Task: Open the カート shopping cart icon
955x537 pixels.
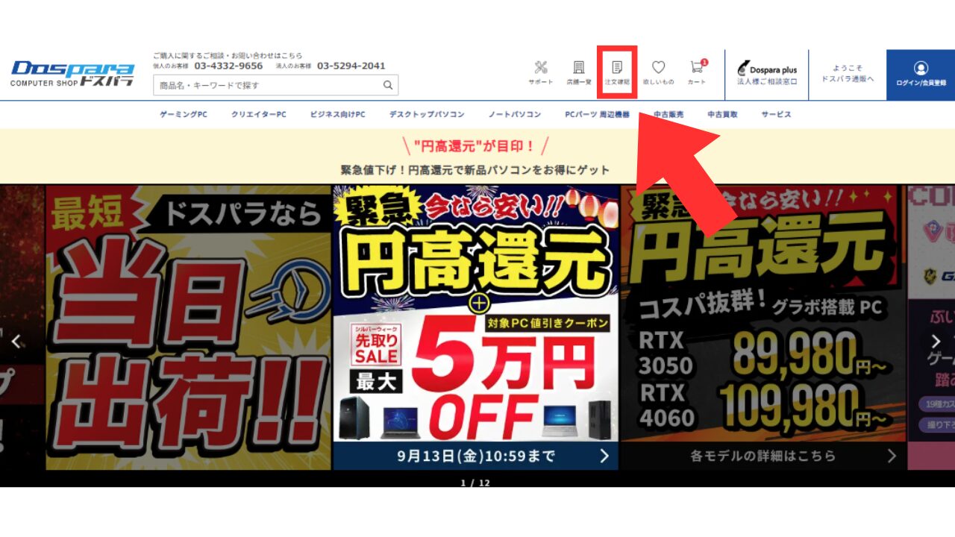Action: point(696,72)
